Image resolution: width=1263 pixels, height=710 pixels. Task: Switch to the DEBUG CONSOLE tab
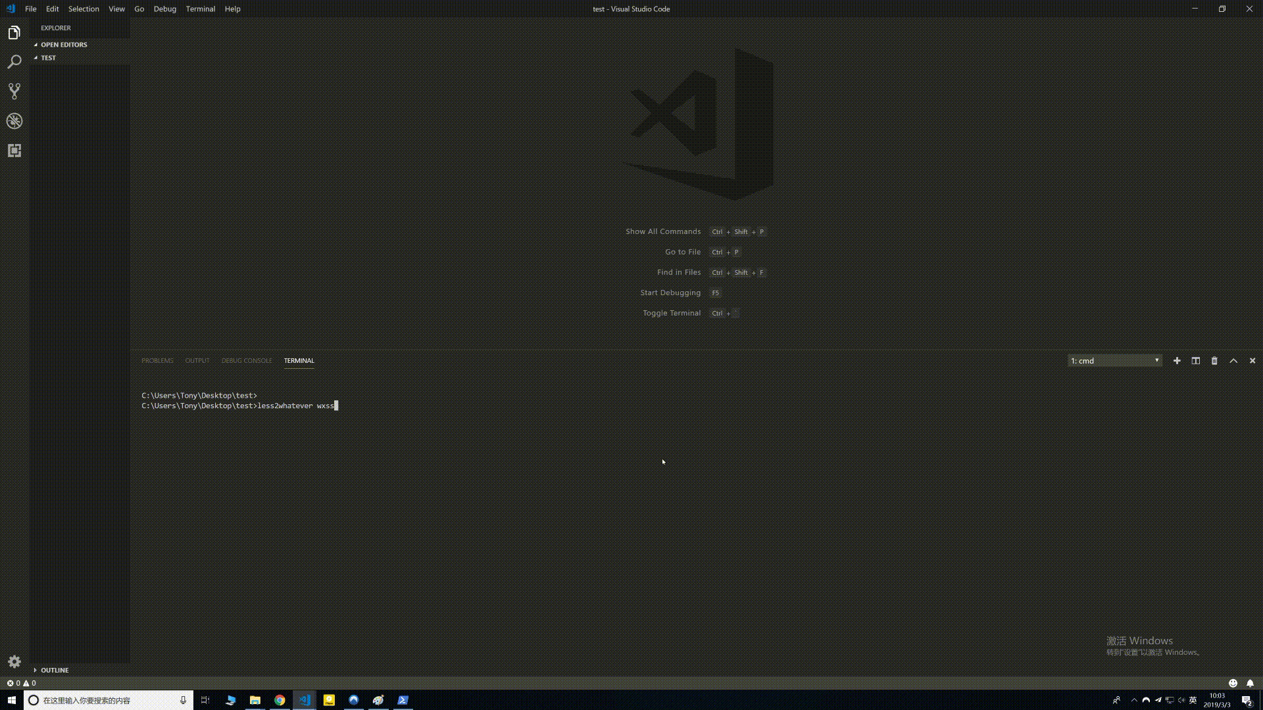246,361
